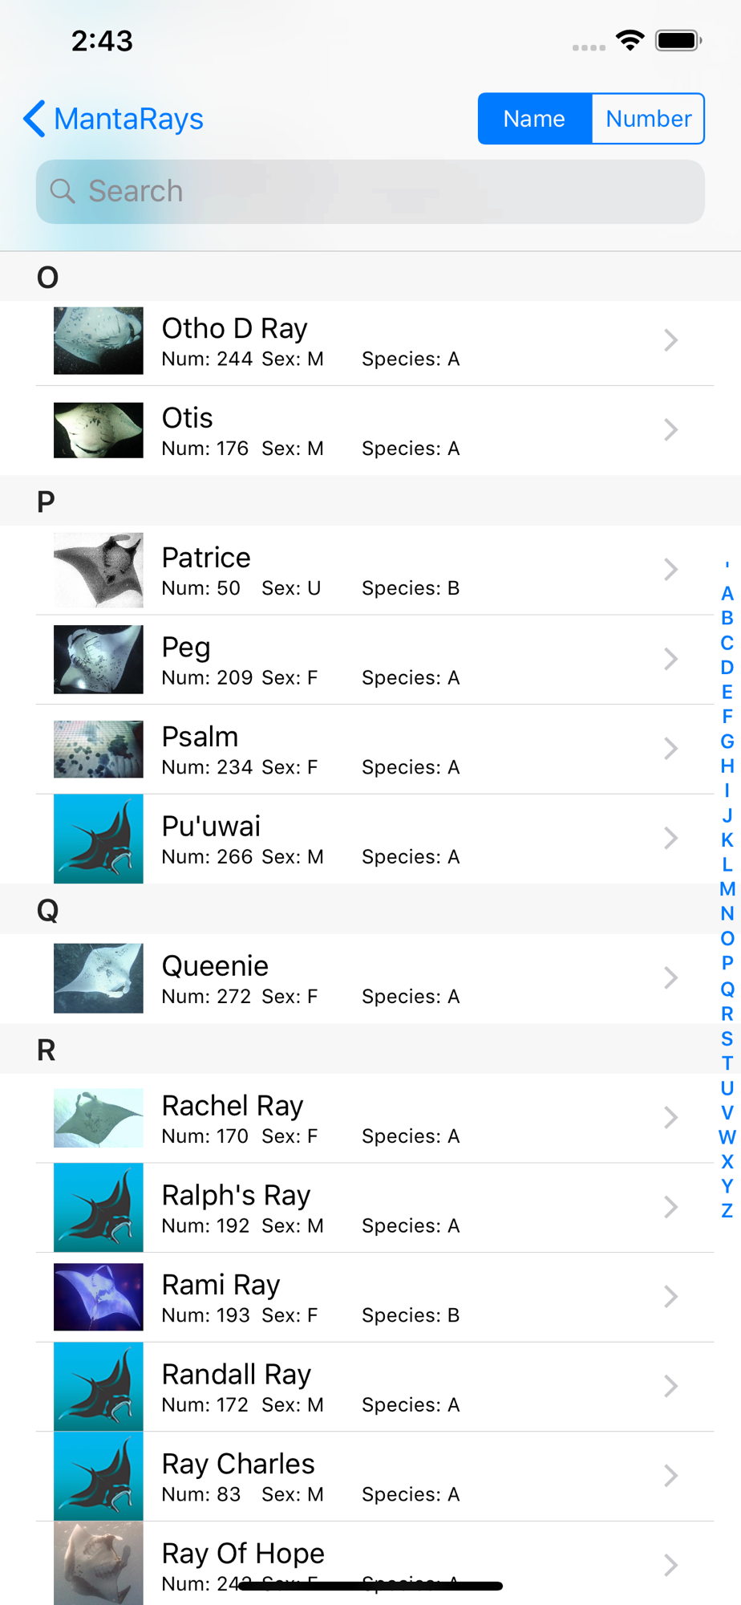Select the 'Otis' name text
741x1605 pixels.
(x=188, y=418)
